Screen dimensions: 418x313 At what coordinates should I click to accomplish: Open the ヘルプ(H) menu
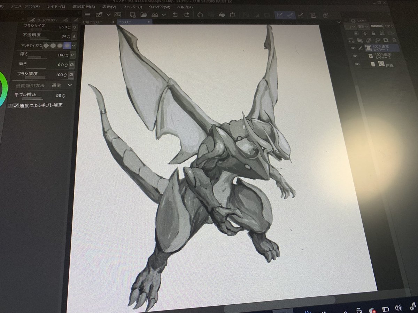click(x=185, y=7)
